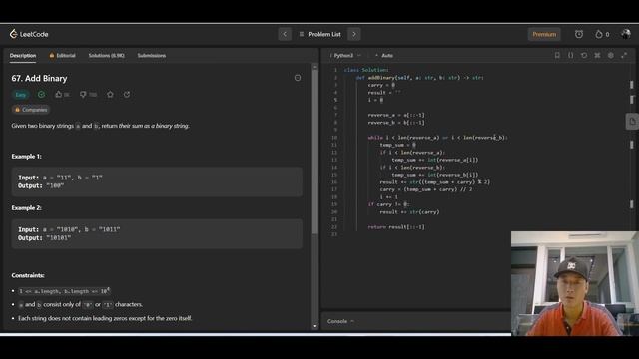Switch to the Description tab
Screen dimensions: 639x359
coord(23,56)
